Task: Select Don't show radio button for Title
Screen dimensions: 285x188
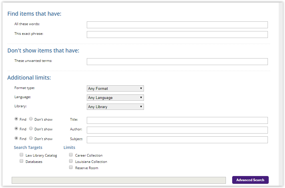Action: point(31,119)
